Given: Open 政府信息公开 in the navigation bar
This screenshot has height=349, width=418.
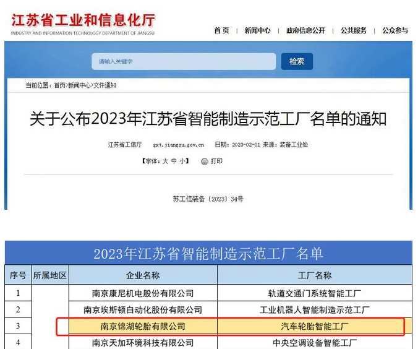Looking at the screenshot, I should pos(305,31).
